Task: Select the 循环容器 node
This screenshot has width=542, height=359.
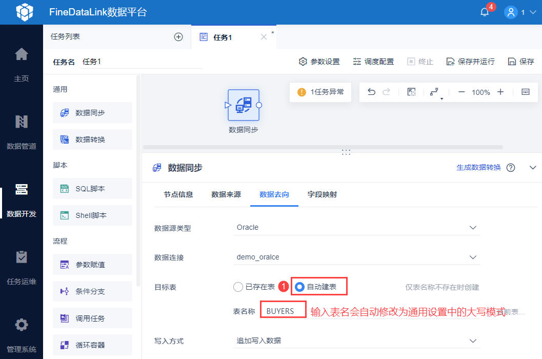Action: pyautogui.click(x=93, y=345)
